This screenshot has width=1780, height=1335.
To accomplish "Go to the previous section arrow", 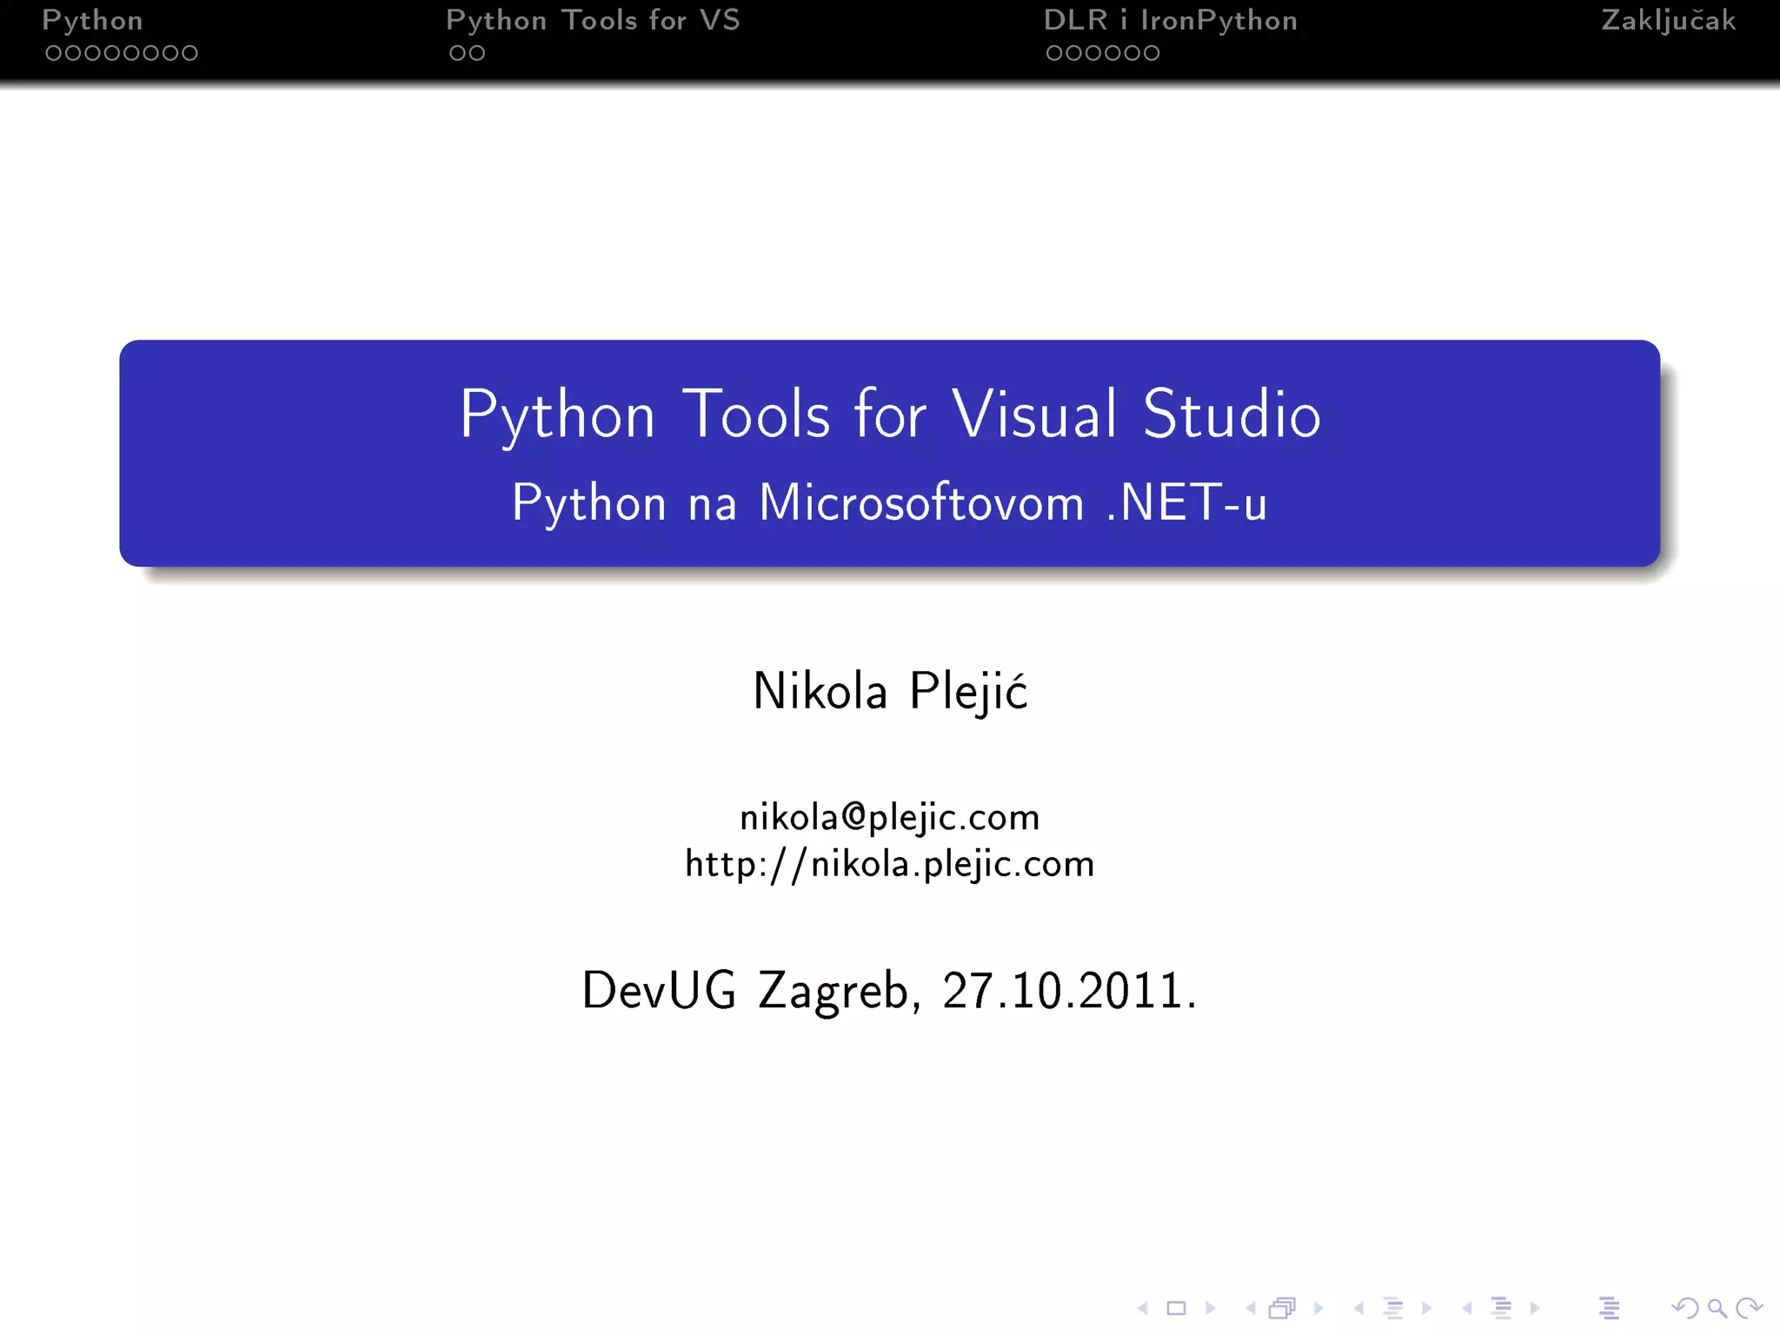I will (x=1467, y=1308).
